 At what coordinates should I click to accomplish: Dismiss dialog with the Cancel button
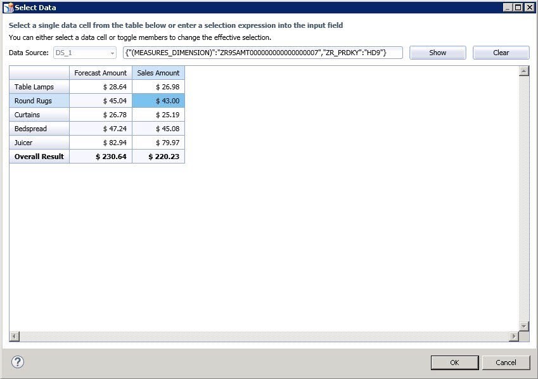pos(506,363)
